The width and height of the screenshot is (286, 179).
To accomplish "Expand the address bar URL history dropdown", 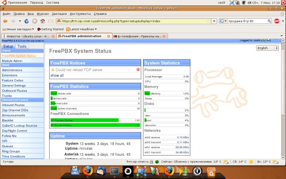I will pyautogui.click(x=214, y=21).
